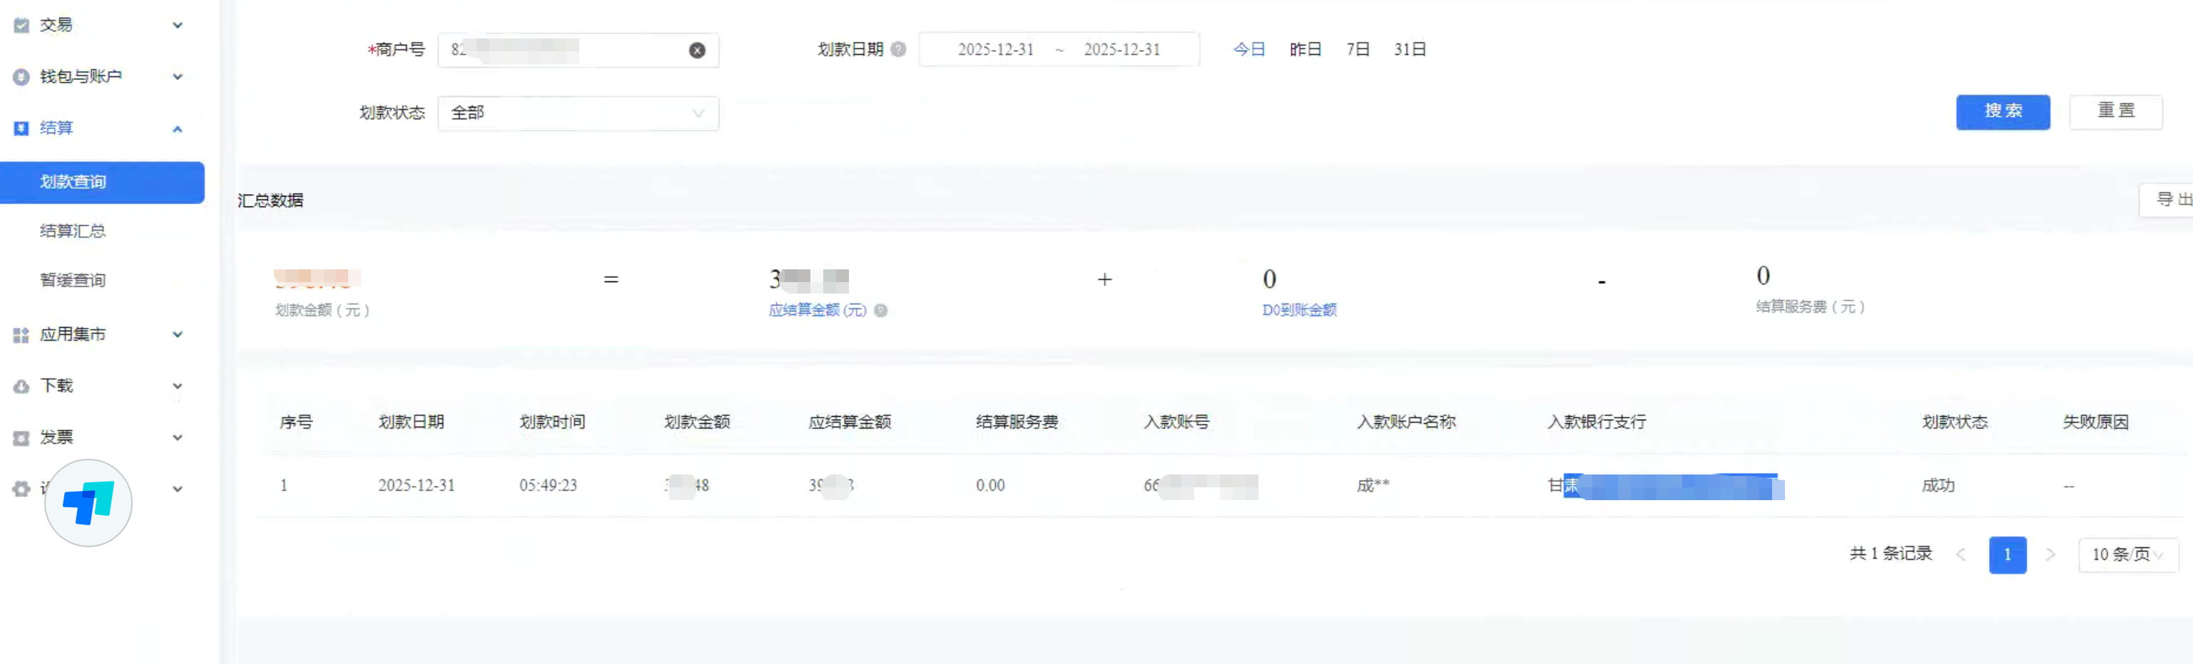Viewport: 2193px width, 664px height.
Task: Select the 钱包与账户 wallet icon
Action: [x=21, y=76]
